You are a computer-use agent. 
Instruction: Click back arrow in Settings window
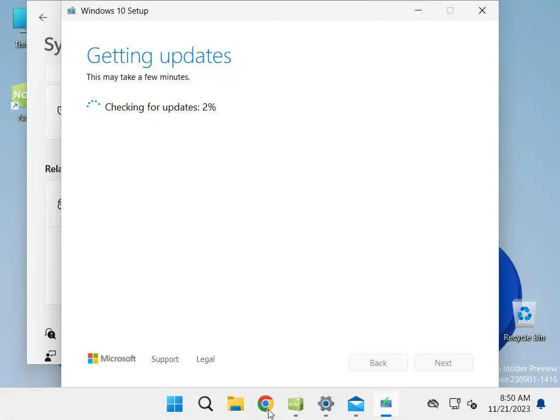(43, 17)
